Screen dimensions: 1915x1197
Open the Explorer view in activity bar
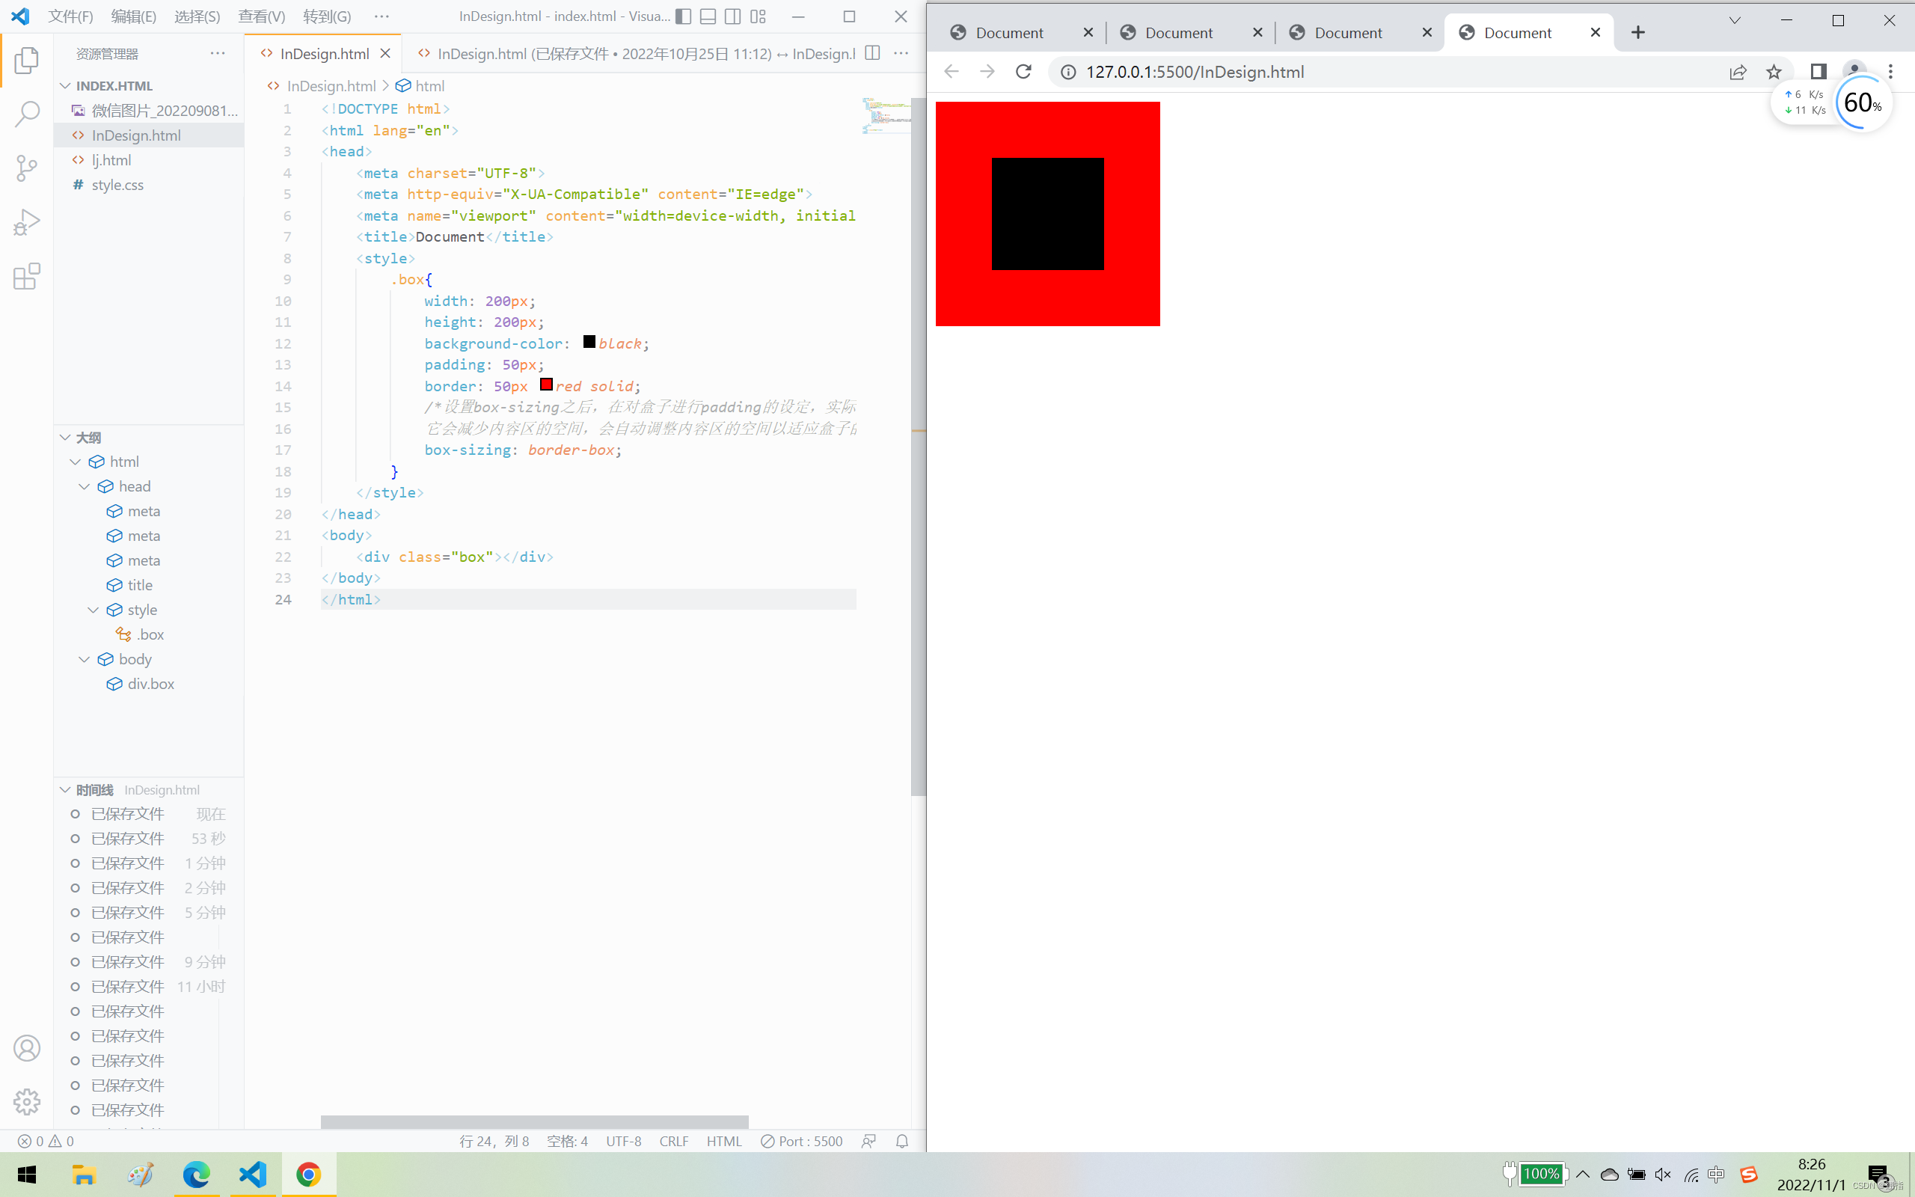click(27, 60)
